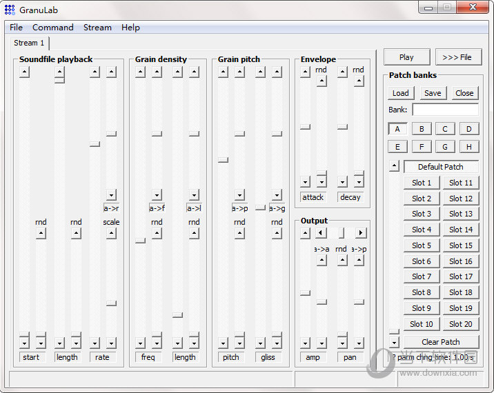This screenshot has width=494, height=393.
Task: Load a patch bank
Action: pyautogui.click(x=400, y=93)
